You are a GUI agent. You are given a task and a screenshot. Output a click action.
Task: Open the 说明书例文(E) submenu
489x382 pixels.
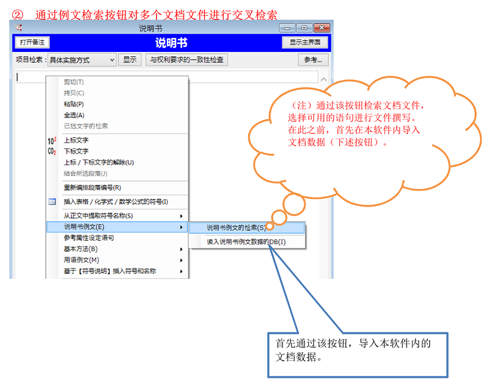pos(117,227)
